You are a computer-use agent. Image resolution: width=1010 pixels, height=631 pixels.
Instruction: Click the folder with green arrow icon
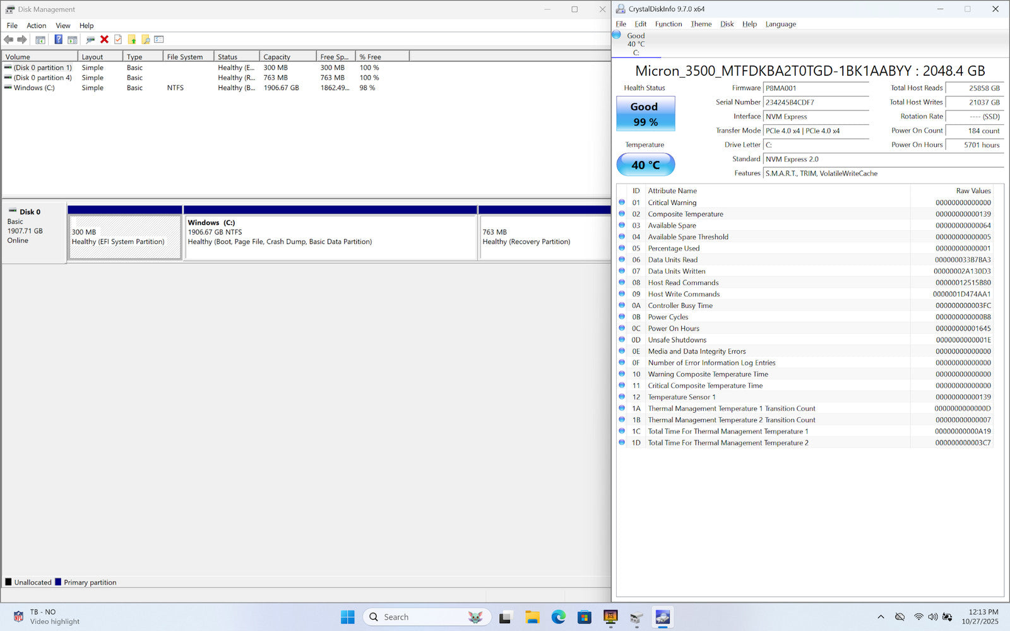(x=132, y=40)
